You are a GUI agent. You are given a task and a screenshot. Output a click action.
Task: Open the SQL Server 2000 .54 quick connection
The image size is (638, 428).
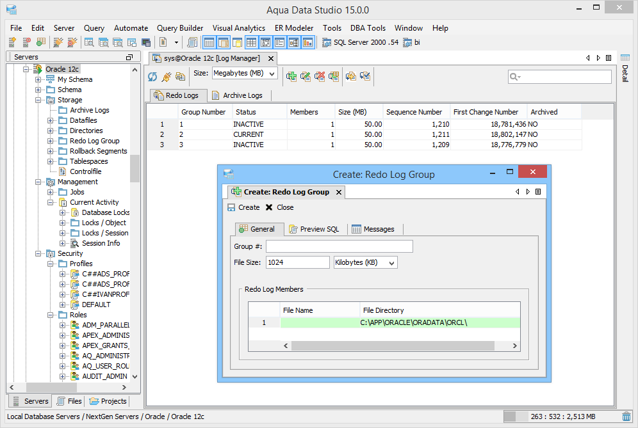360,42
